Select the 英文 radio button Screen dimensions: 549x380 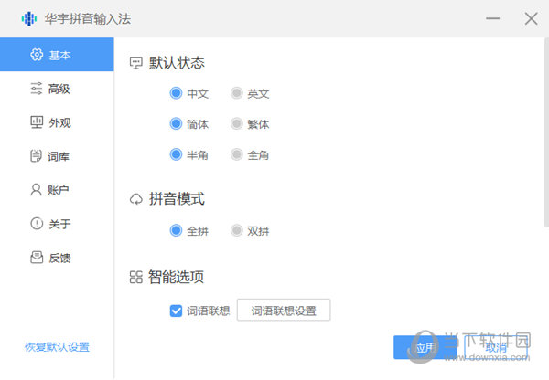tap(237, 93)
